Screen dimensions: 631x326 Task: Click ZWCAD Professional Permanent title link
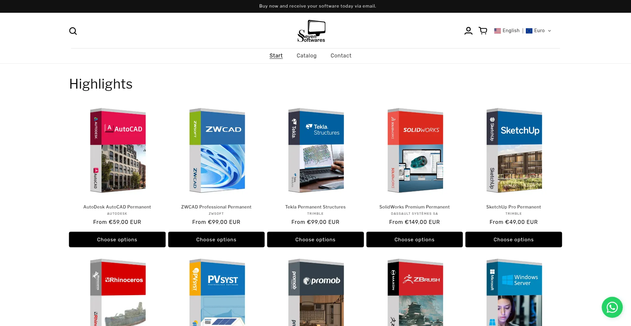click(216, 207)
